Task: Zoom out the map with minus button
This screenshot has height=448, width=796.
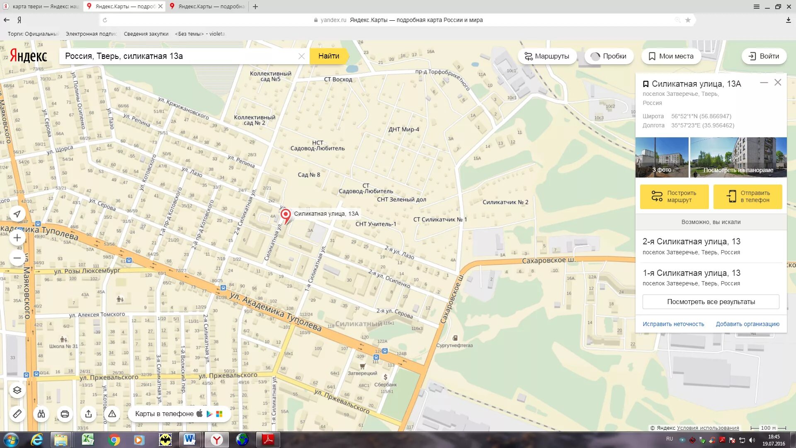Action: (x=17, y=258)
